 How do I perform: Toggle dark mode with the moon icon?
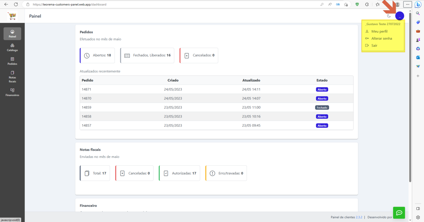tap(389, 16)
